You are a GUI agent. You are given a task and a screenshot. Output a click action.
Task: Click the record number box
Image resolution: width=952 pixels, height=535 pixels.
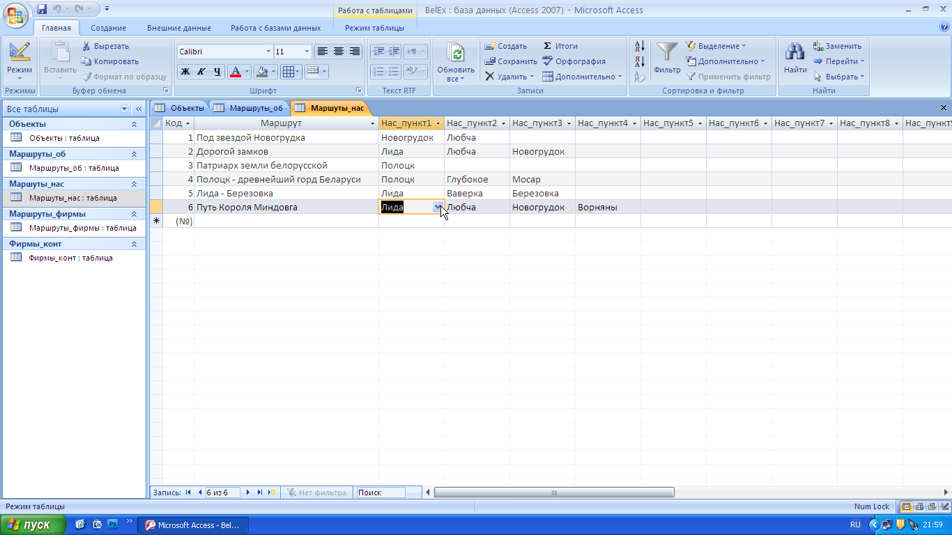pos(222,493)
